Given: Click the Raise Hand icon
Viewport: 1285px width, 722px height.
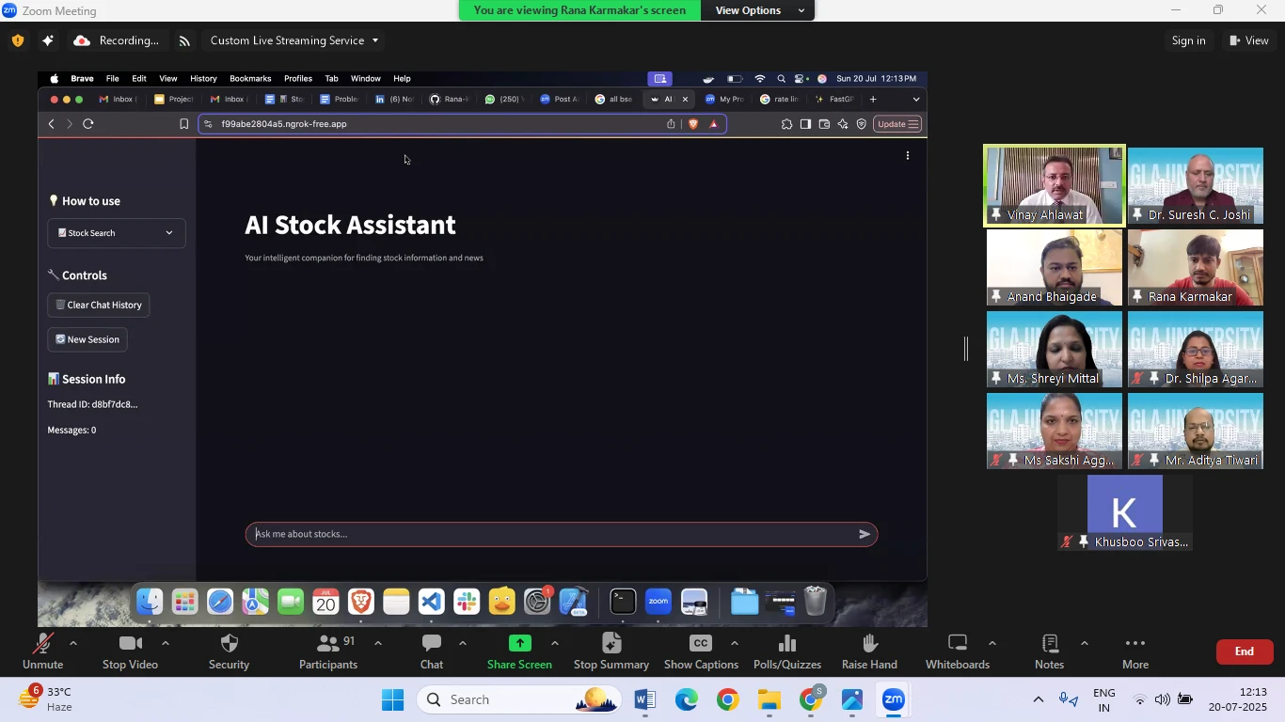Looking at the screenshot, I should [x=869, y=644].
